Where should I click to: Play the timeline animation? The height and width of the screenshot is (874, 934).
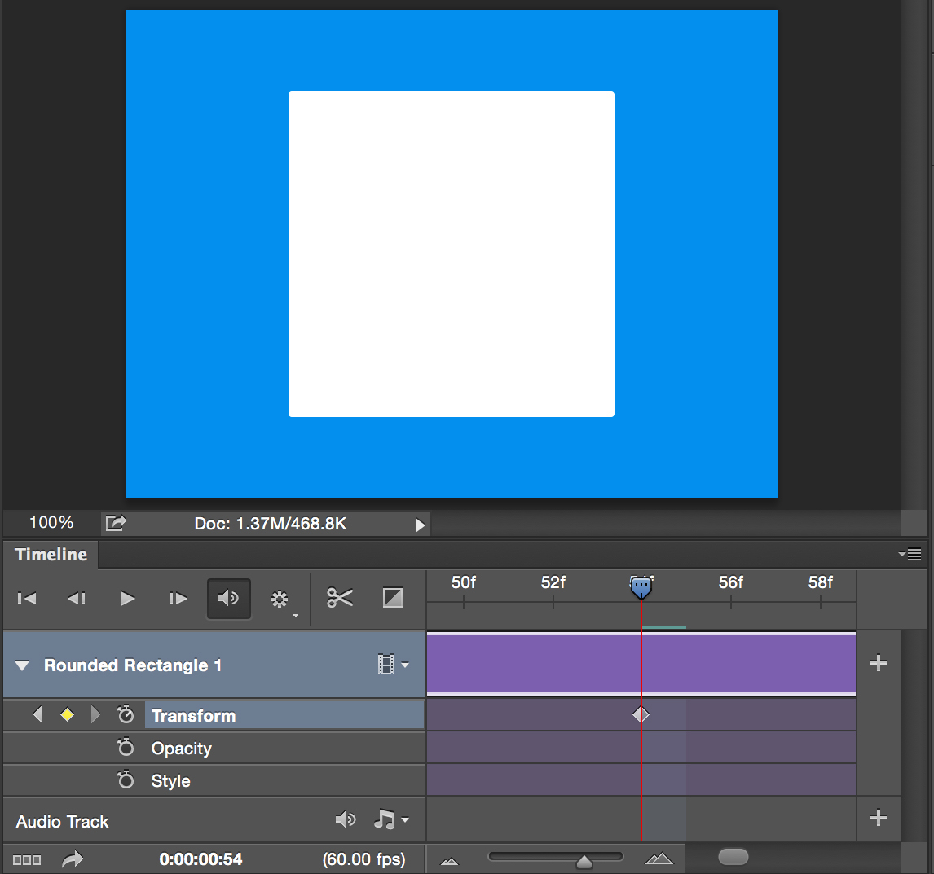coord(127,599)
